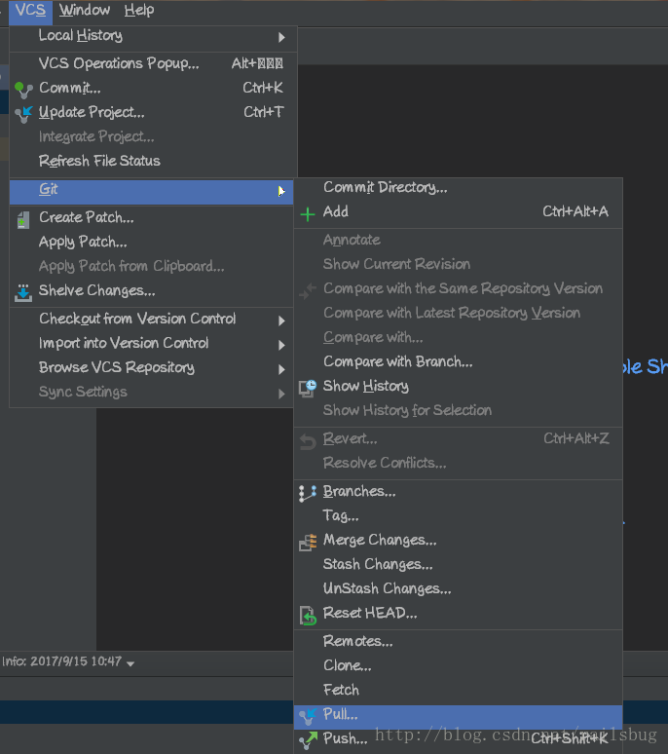Screen dimensions: 668x754
Task: Select Stash Changes... item
Action: click(x=459, y=565)
